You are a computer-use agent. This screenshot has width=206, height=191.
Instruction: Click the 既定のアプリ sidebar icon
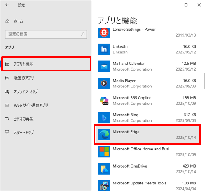click(7, 78)
